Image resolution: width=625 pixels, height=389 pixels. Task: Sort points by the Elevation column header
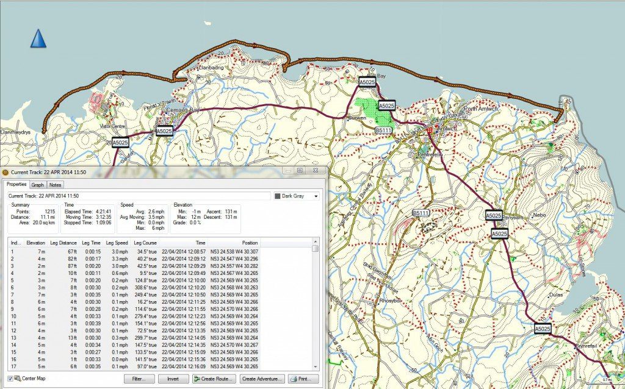coord(36,243)
